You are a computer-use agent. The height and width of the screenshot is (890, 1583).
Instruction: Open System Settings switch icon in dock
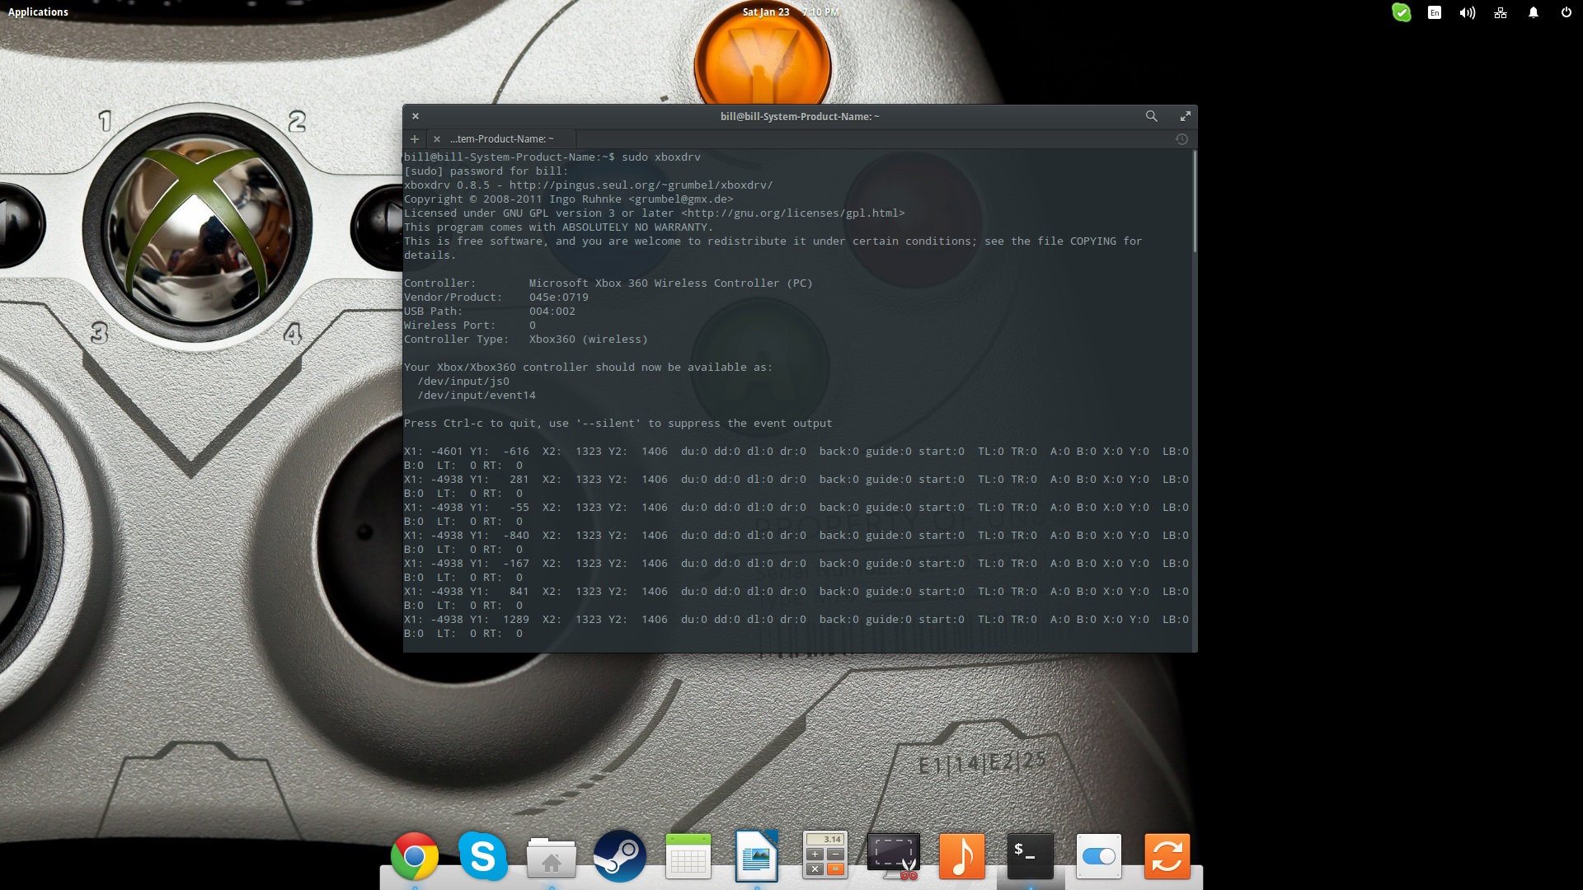pyautogui.click(x=1099, y=856)
